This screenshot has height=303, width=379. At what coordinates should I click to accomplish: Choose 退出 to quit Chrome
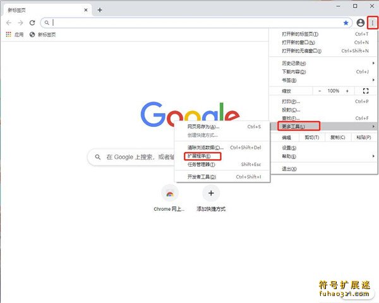pyautogui.click(x=323, y=169)
